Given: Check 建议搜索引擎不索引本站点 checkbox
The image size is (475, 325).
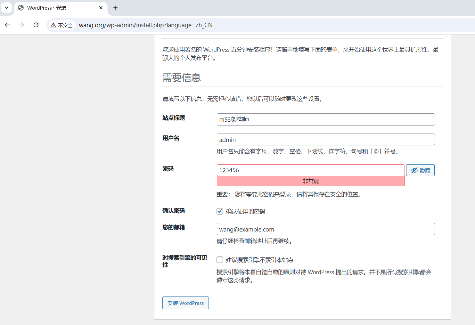Looking at the screenshot, I should (220, 260).
